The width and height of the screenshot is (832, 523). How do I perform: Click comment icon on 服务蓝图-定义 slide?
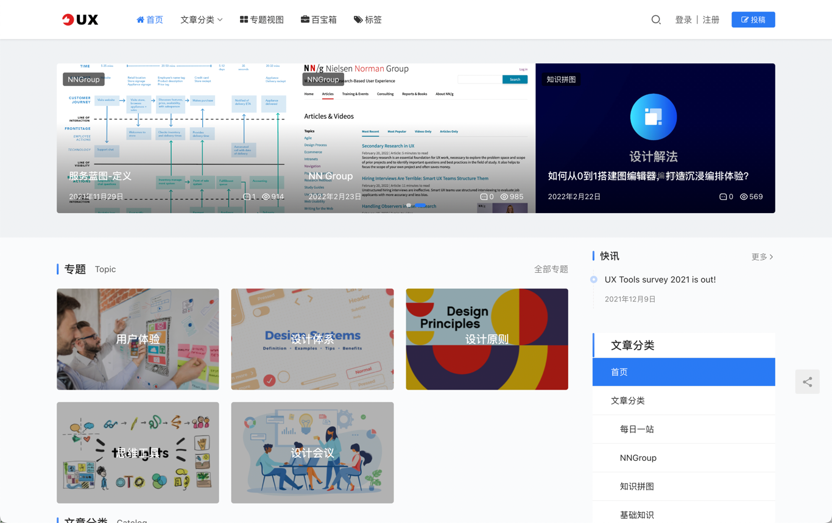click(247, 197)
